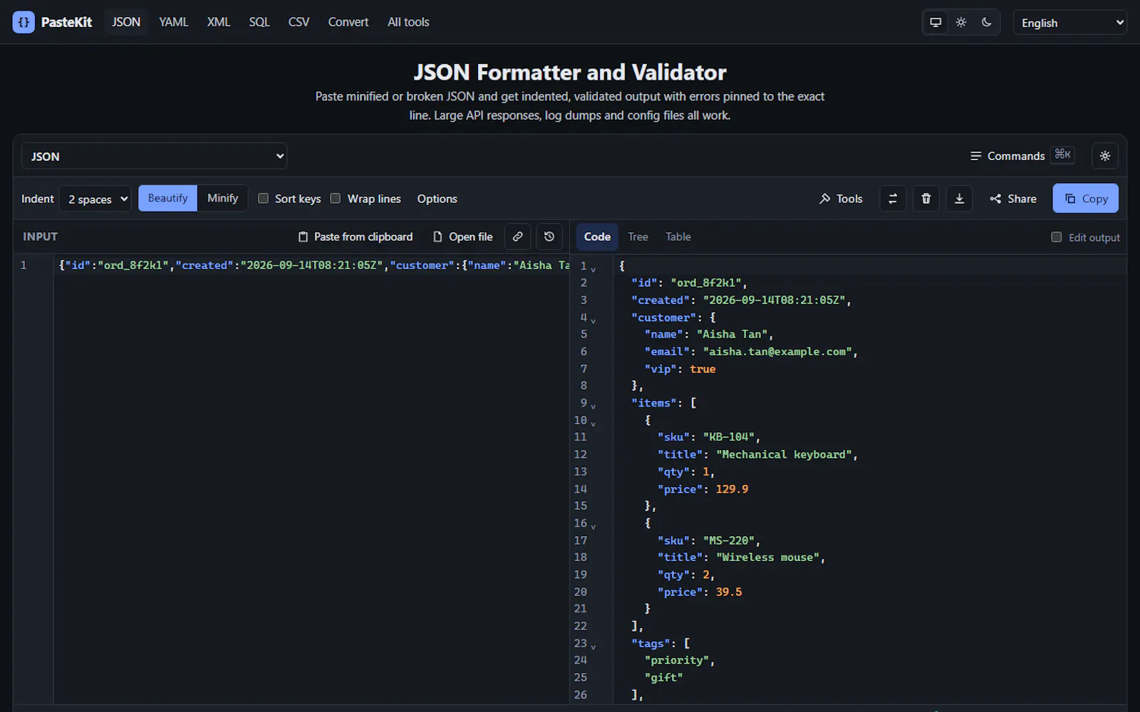
Task: Collapse the items array at line 9
Action: click(593, 407)
